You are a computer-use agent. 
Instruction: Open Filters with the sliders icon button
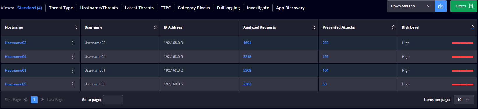pyautogui.click(x=464, y=6)
